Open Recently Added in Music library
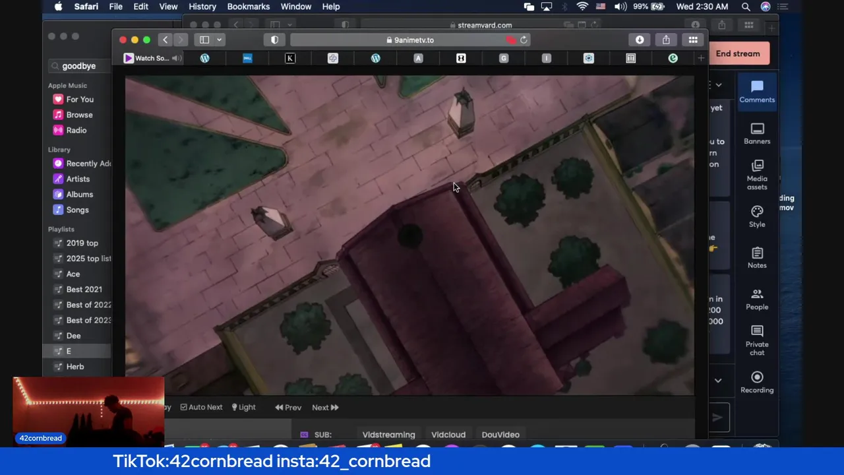Viewport: 844px width, 475px height. 81,164
